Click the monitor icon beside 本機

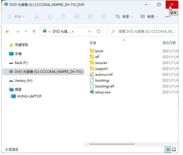(11, 54)
